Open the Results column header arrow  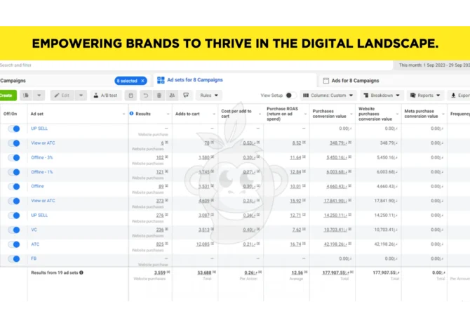click(168, 114)
